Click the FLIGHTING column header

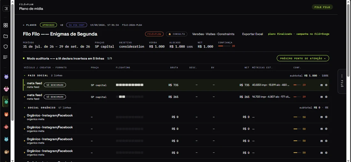(123, 68)
